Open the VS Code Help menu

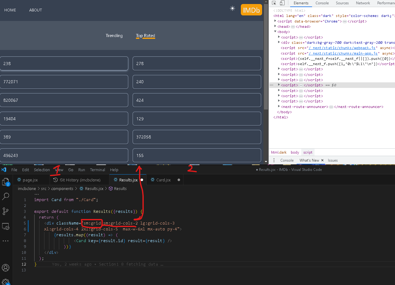tap(114, 170)
